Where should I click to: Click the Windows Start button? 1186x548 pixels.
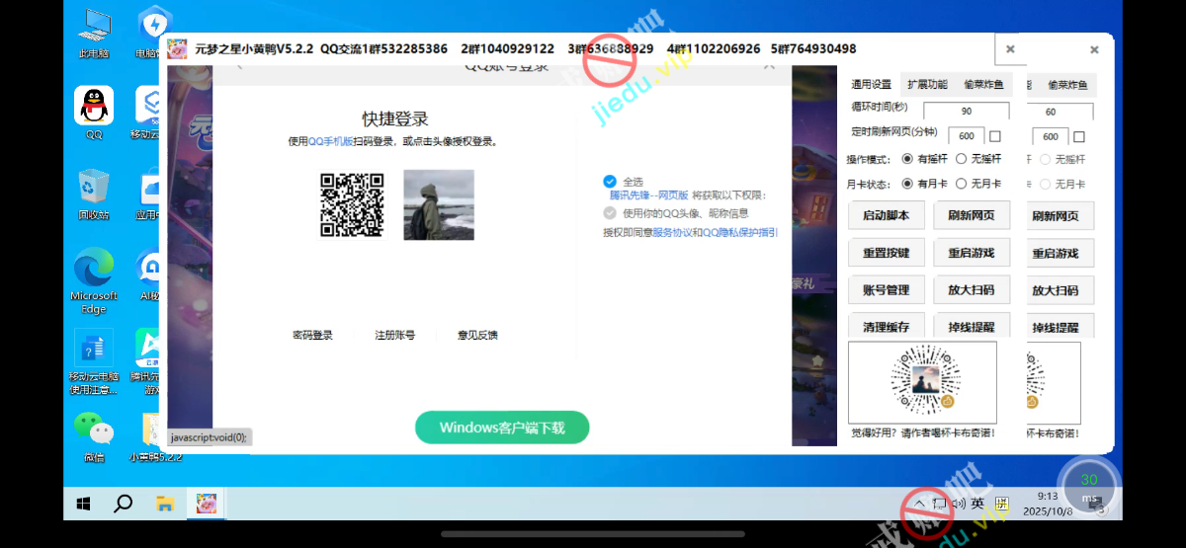(x=83, y=504)
